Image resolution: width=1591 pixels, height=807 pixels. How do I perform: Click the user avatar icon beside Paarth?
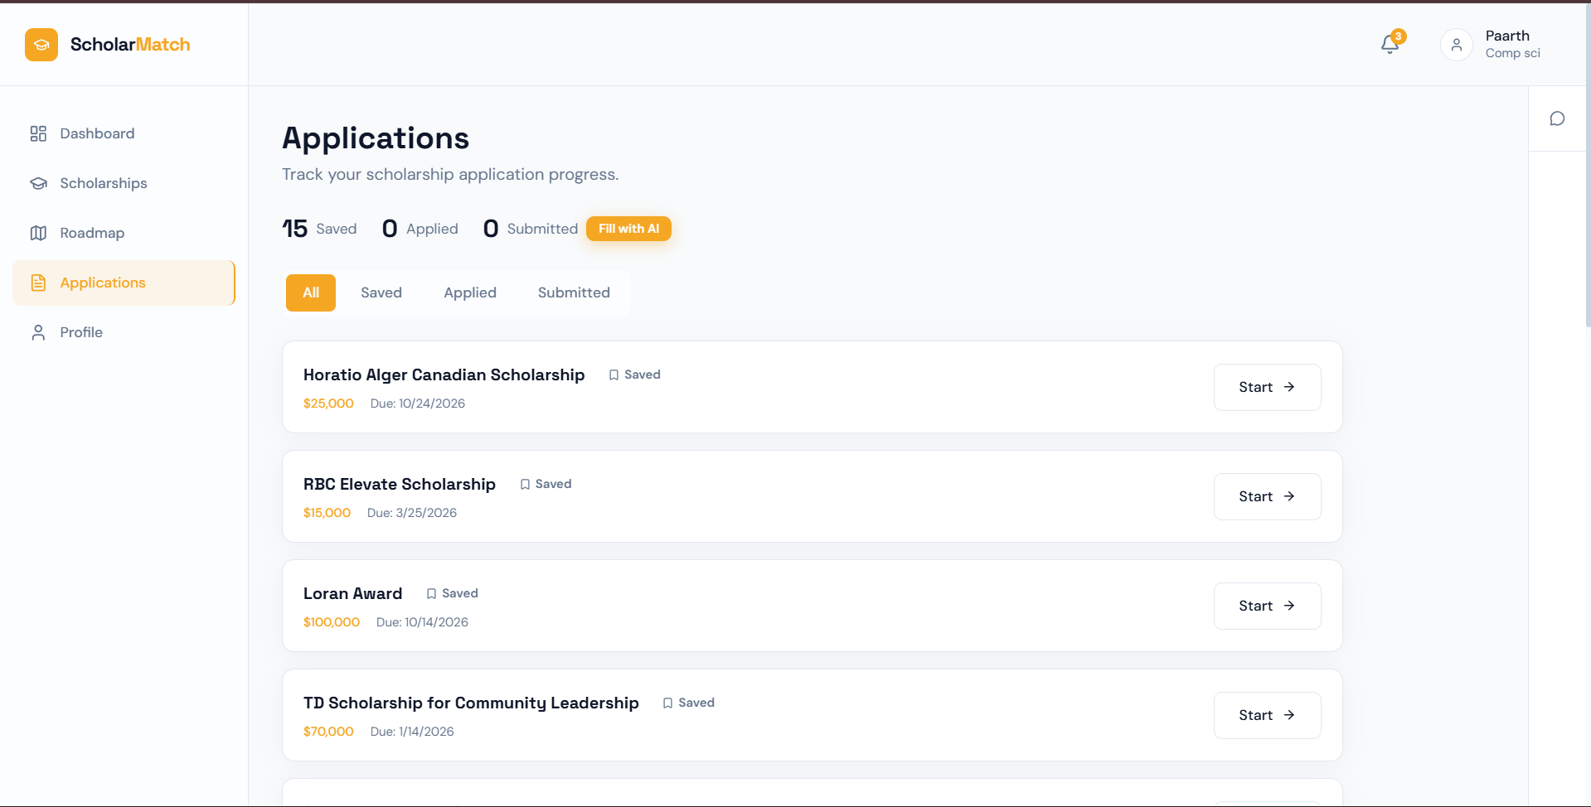(1456, 45)
